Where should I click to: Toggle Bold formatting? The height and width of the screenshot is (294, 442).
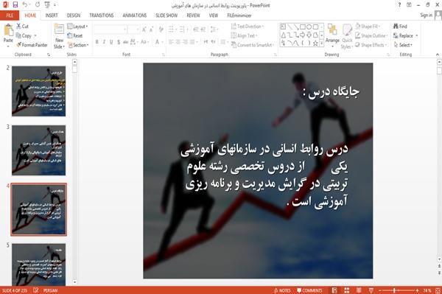coord(97,42)
